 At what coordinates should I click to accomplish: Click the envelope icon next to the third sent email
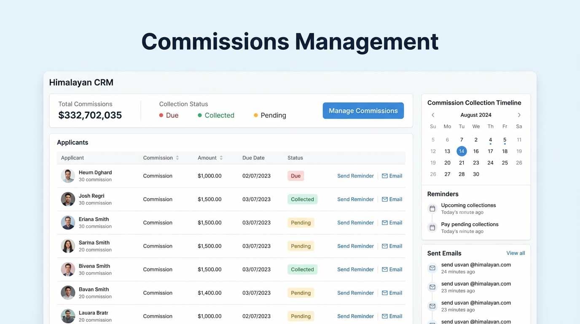coord(432,305)
